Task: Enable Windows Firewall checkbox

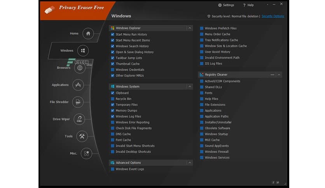Action: (x=201, y=151)
